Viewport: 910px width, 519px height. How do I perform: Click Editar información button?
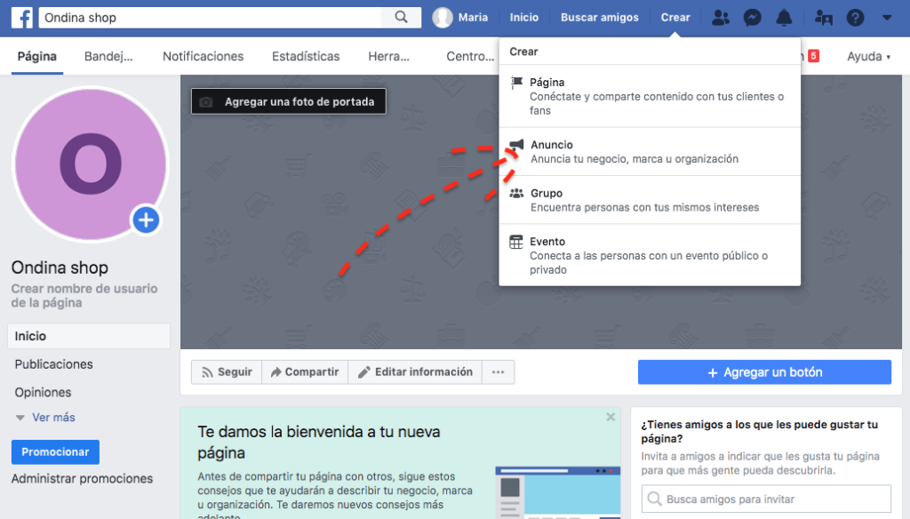pyautogui.click(x=415, y=372)
